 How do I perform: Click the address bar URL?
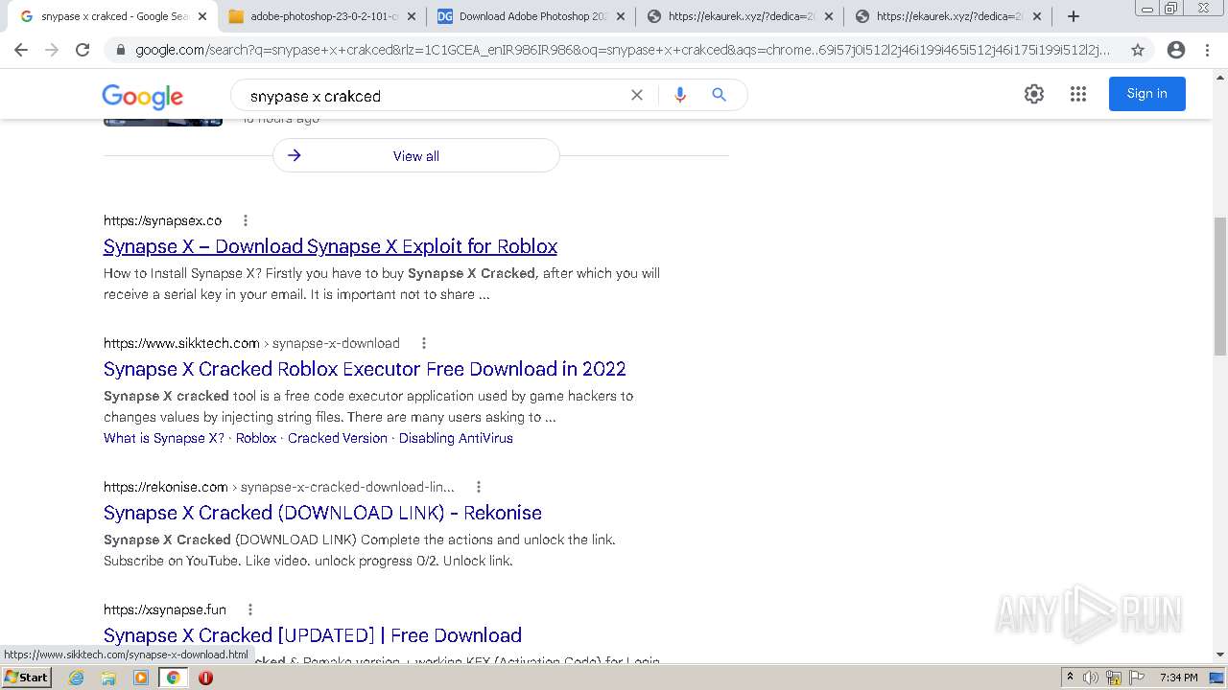(x=622, y=50)
